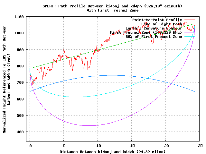Click the peak of the blue Earth curvature curve
Screen dimensions: 206x154
tap(112, 75)
